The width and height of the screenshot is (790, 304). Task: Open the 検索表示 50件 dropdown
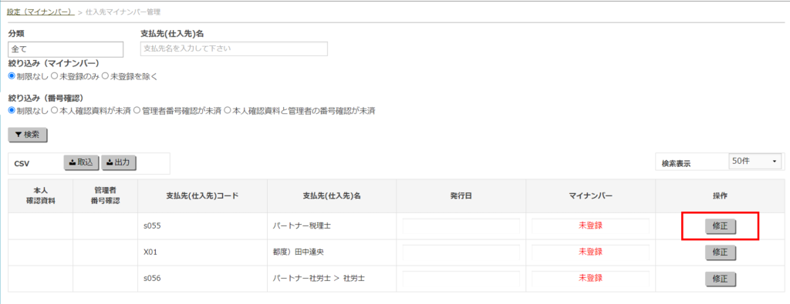[x=755, y=162]
